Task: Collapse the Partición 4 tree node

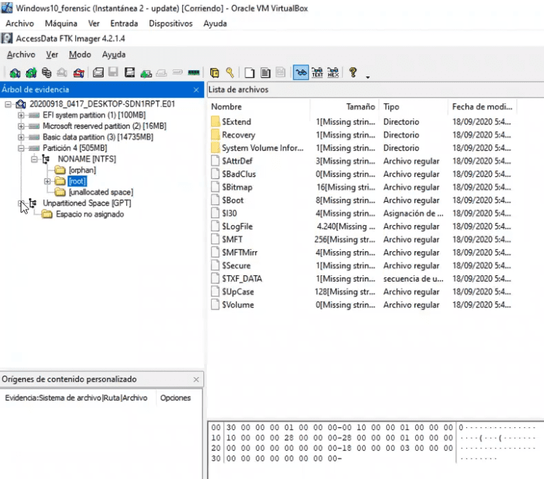Action: point(21,148)
